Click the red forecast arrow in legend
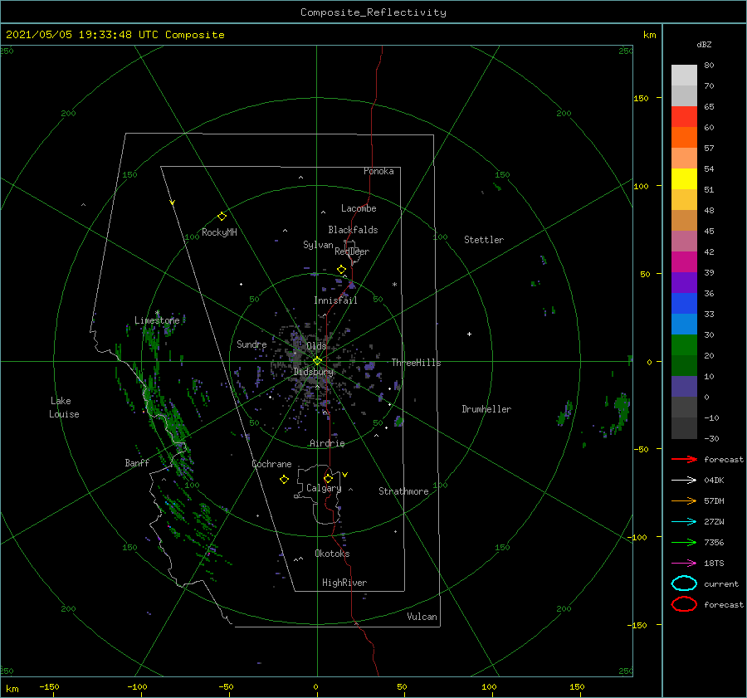The image size is (747, 698). click(x=684, y=459)
